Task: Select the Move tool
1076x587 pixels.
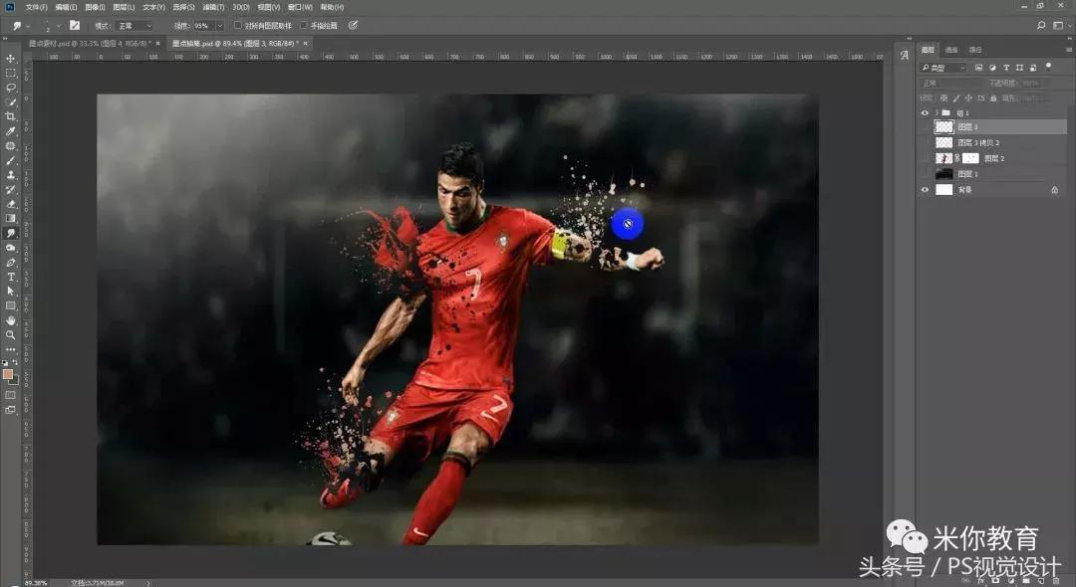Action: click(10, 59)
